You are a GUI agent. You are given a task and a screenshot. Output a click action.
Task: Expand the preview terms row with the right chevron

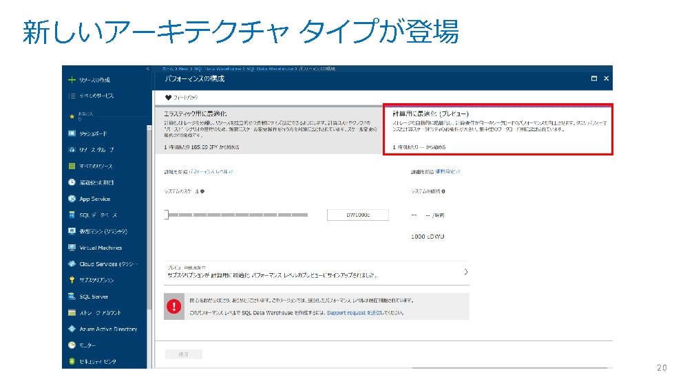click(x=466, y=272)
